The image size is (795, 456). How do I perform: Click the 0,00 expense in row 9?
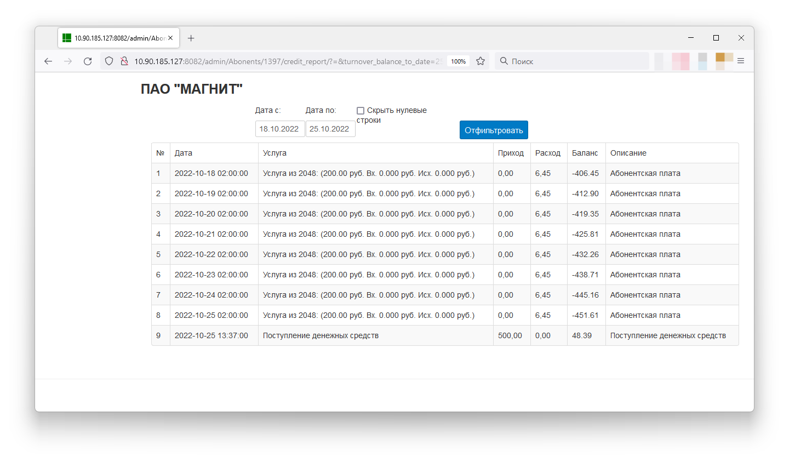(543, 335)
